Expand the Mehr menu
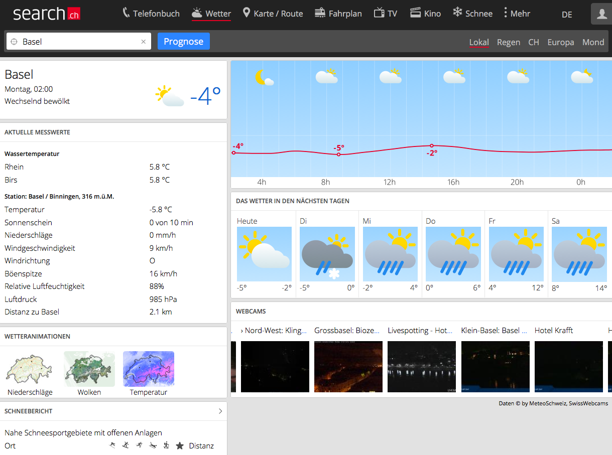The height and width of the screenshot is (455, 612). pos(517,14)
